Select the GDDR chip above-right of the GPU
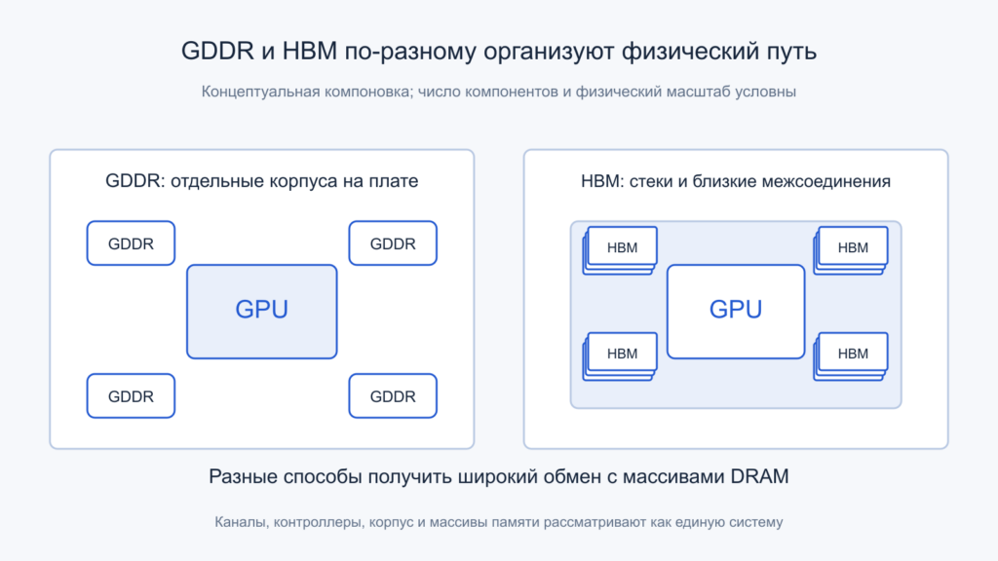The height and width of the screenshot is (561, 998). (x=393, y=243)
